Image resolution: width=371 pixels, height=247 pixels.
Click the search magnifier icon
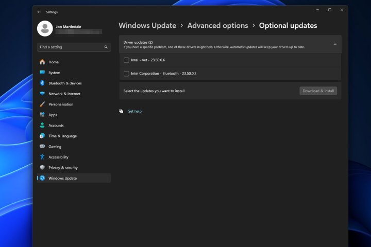tap(106, 47)
